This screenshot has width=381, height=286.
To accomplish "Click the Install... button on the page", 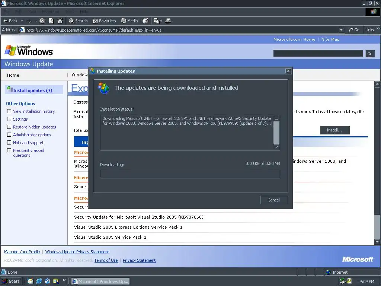I will pyautogui.click(x=334, y=130).
